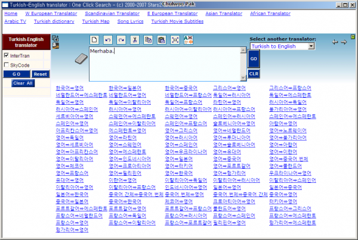
Task: Click the Redo arrow icon
Action: [x=121, y=40]
